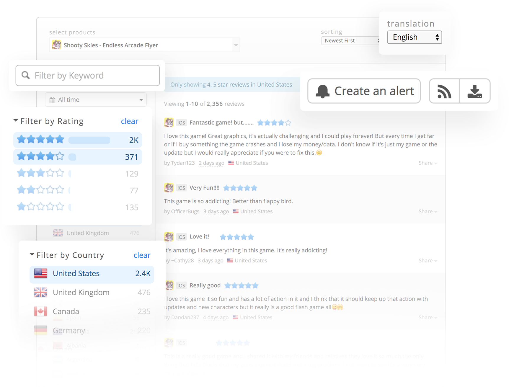
Task: Open Share menu on Tydan123's review
Action: tap(428, 163)
